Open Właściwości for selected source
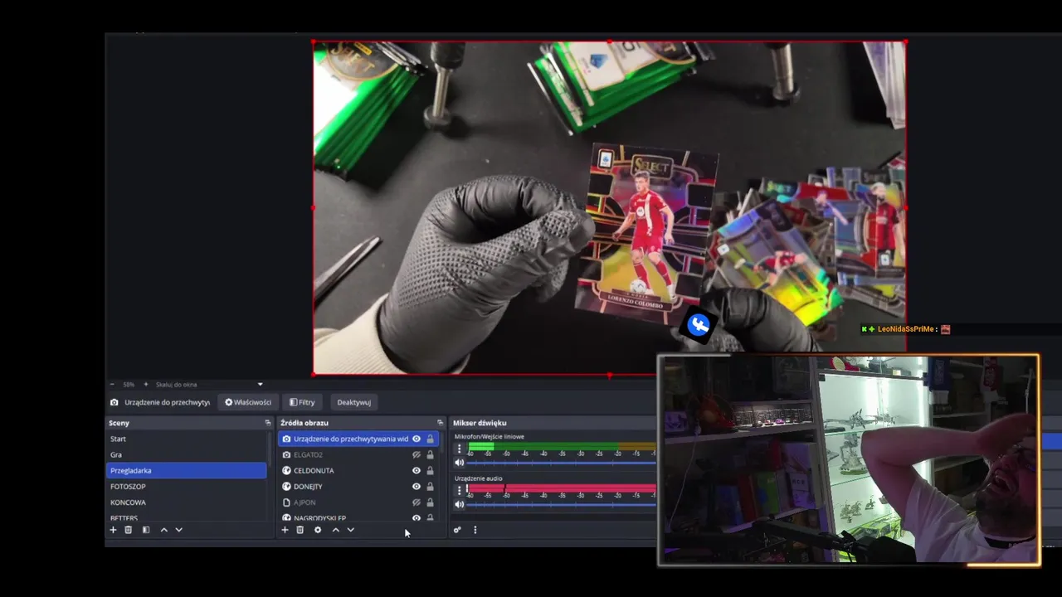 tap(248, 402)
